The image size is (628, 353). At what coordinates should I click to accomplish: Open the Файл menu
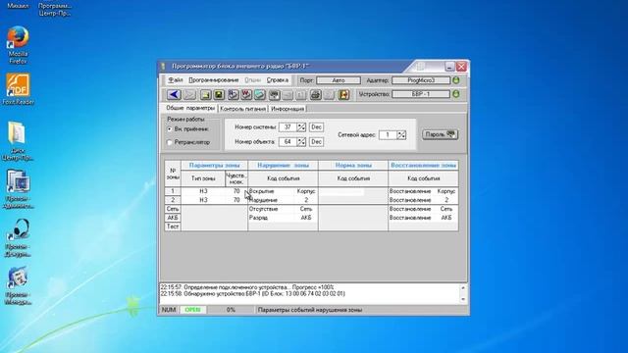click(175, 80)
